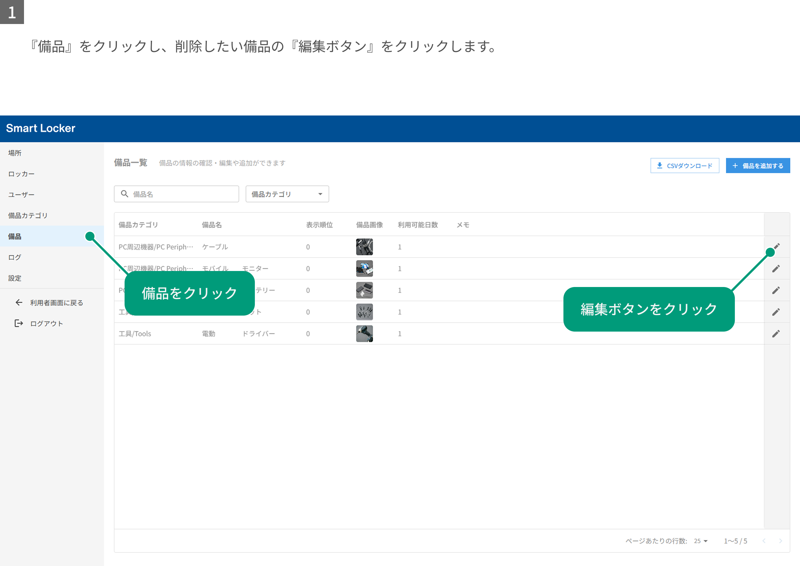Click the edit pencil for ケーブル row
800x566 pixels.
777,246
